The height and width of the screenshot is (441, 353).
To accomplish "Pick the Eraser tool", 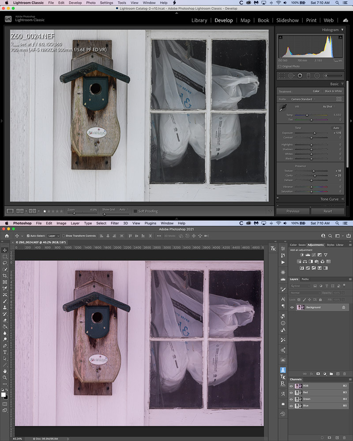I will click(x=5, y=320).
